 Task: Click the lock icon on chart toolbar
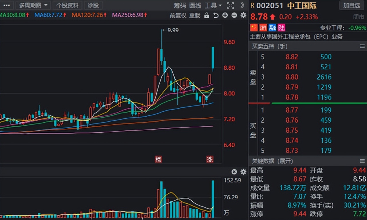206,15
